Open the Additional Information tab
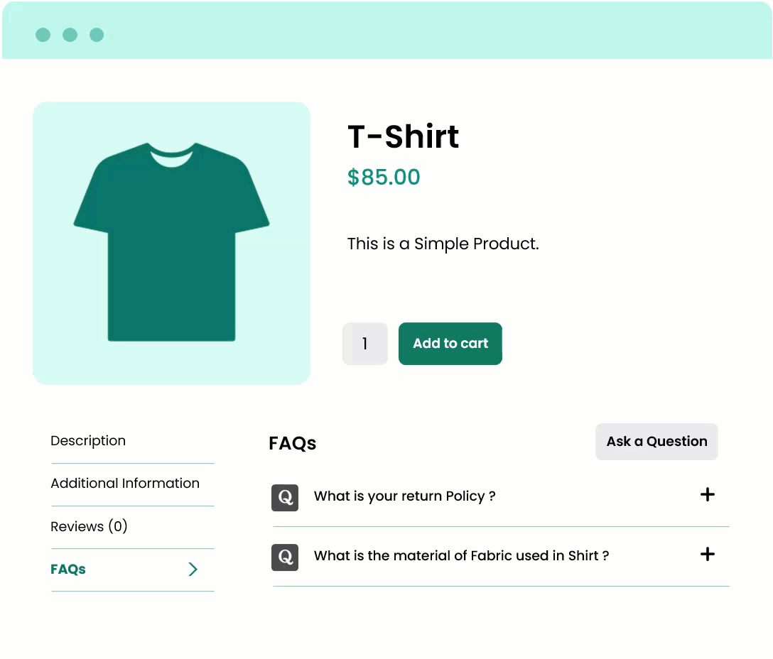Screen dimensions: 773x659 tap(124, 484)
